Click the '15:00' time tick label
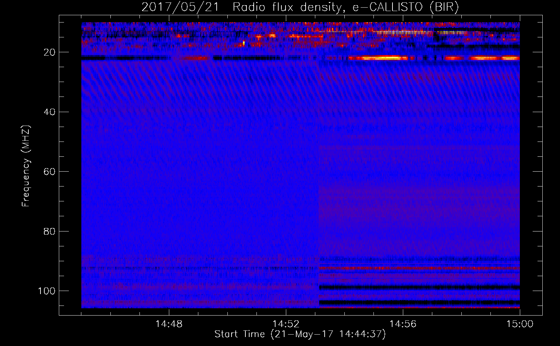This screenshot has height=346, width=560. coord(520,324)
